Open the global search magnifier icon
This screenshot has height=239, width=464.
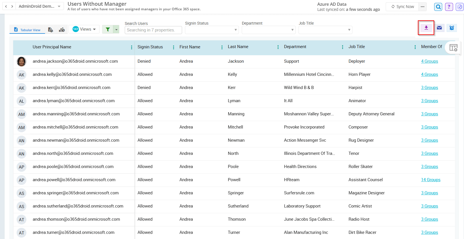pos(438,7)
